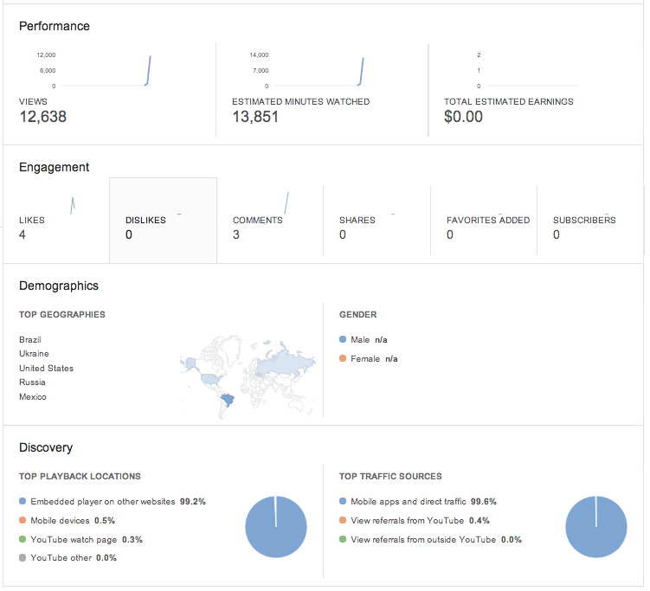View the Favorites Added report
650x591 pixels.
[x=484, y=221]
